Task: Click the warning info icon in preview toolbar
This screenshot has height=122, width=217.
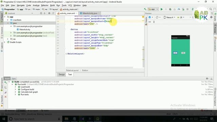Action: pyautogui.click(x=211, y=17)
